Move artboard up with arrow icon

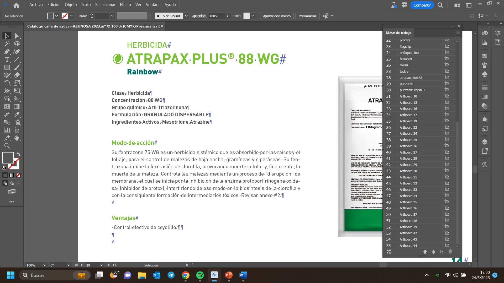coord(425,252)
